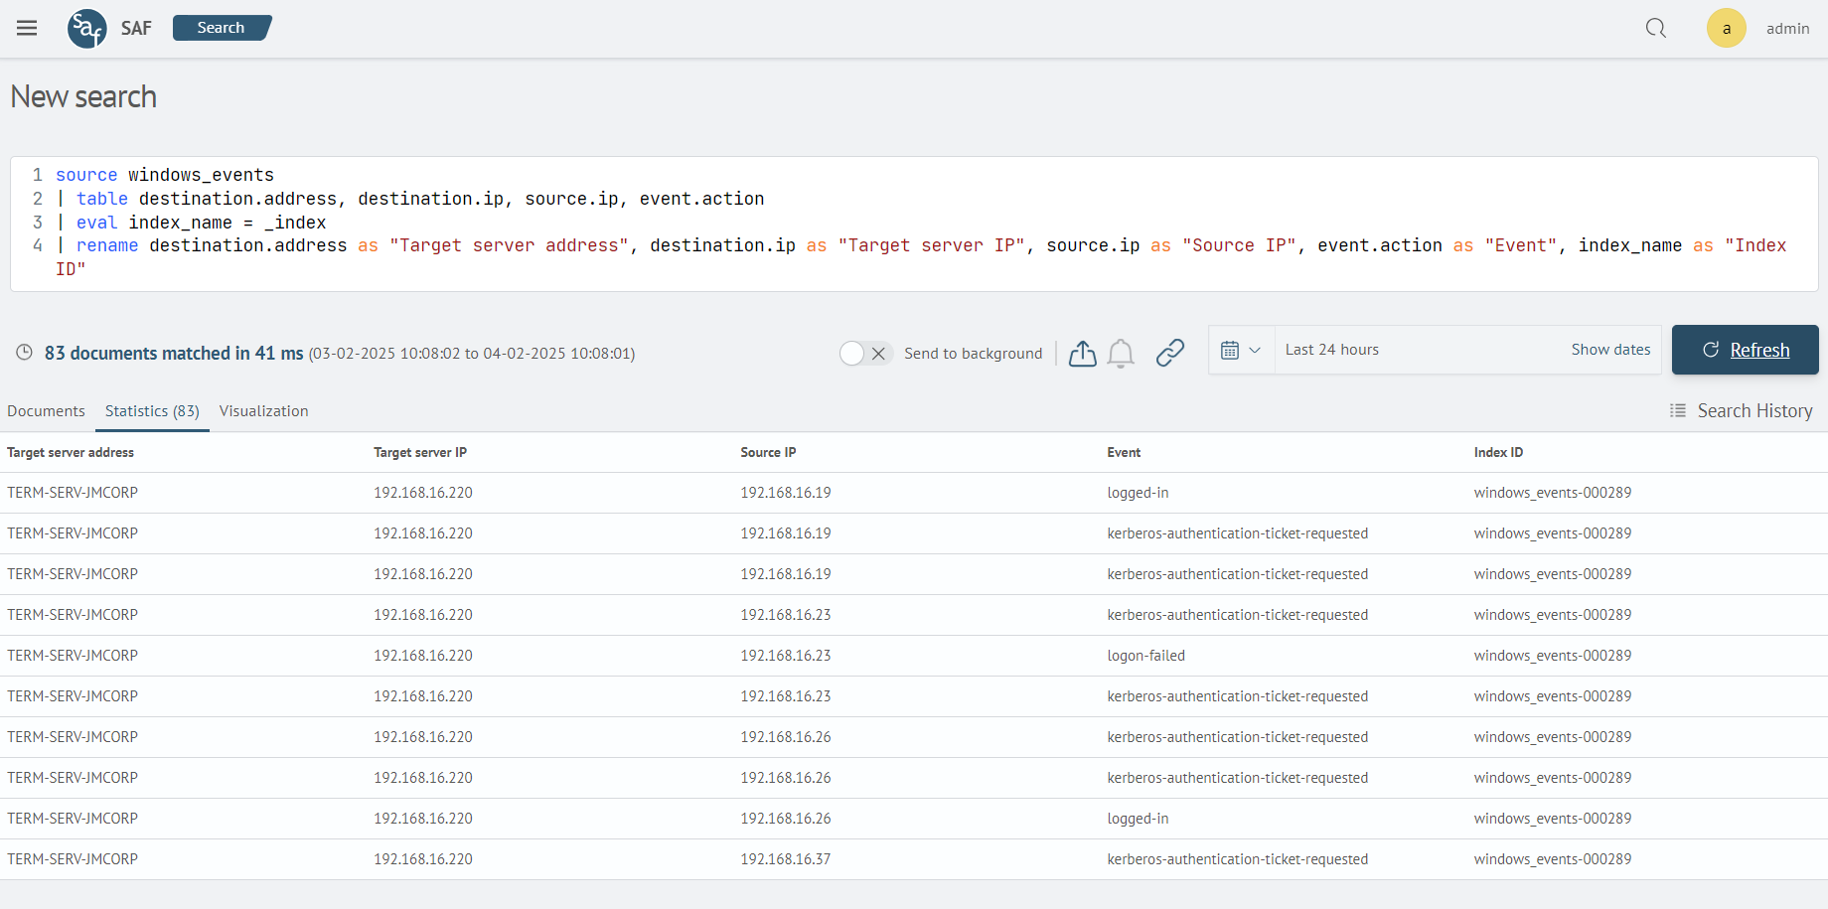The width and height of the screenshot is (1828, 909).
Task: Click the Show dates link
Action: coord(1610,350)
